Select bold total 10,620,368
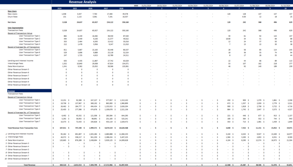Image resolution: width=293 pixels, height=167 pixels. pos(123,128)
